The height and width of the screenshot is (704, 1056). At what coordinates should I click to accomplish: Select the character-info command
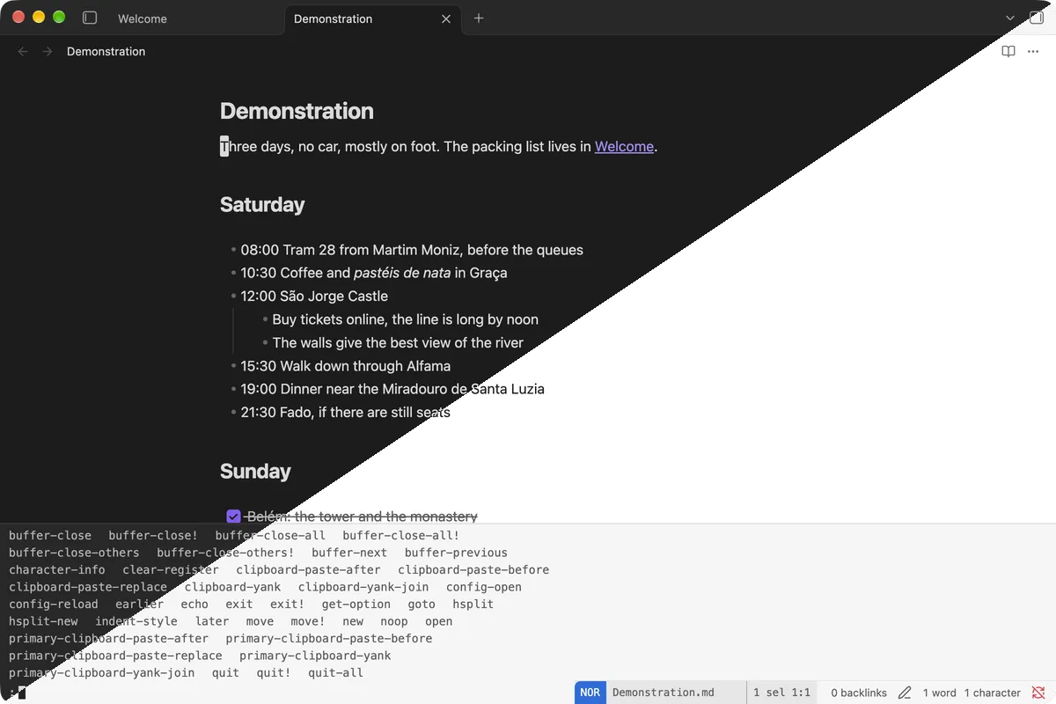pyautogui.click(x=57, y=569)
